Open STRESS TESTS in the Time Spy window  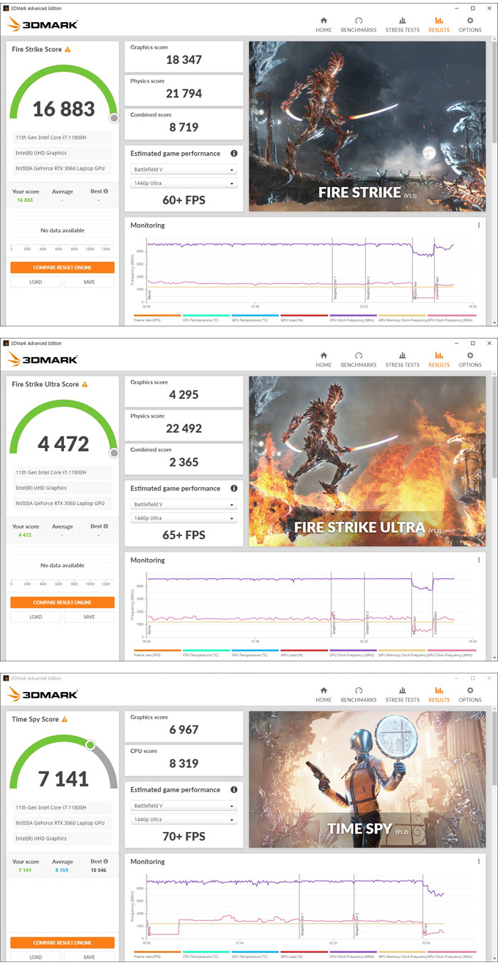pyautogui.click(x=402, y=695)
